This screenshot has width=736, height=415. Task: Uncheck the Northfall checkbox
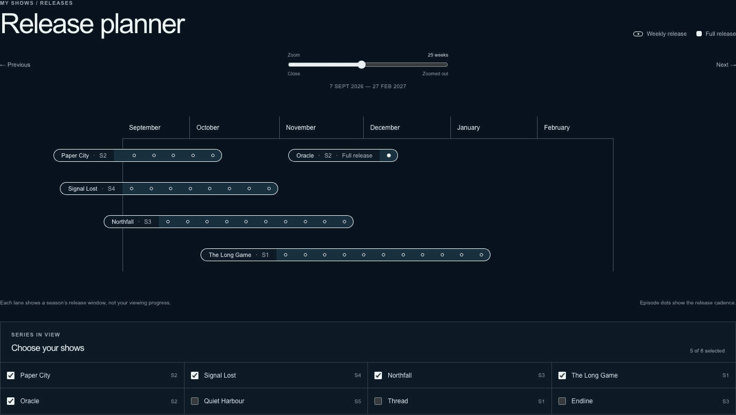tap(378, 375)
